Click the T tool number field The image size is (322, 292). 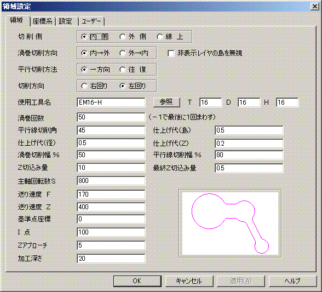(210, 102)
